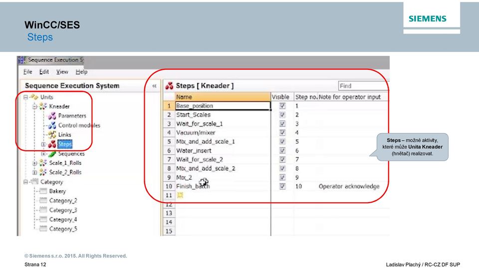This screenshot has width=479, height=268.
Task: Toggle Visible checkbox for Finish_batch
Action: click(x=282, y=186)
